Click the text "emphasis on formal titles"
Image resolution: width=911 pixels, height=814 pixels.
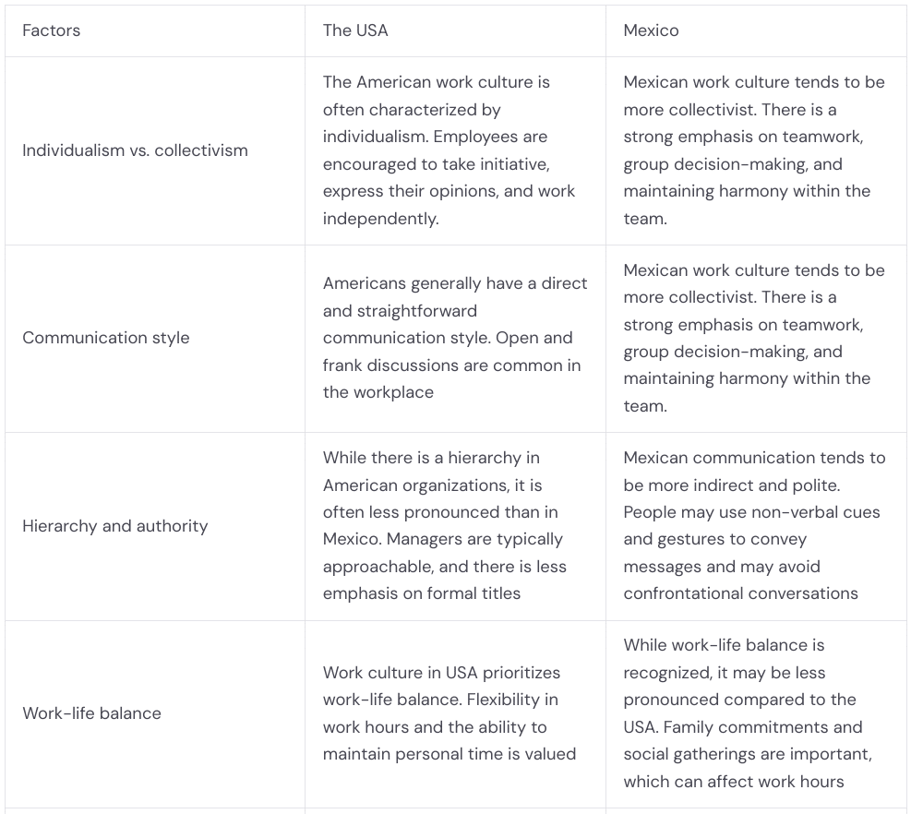pos(422,593)
